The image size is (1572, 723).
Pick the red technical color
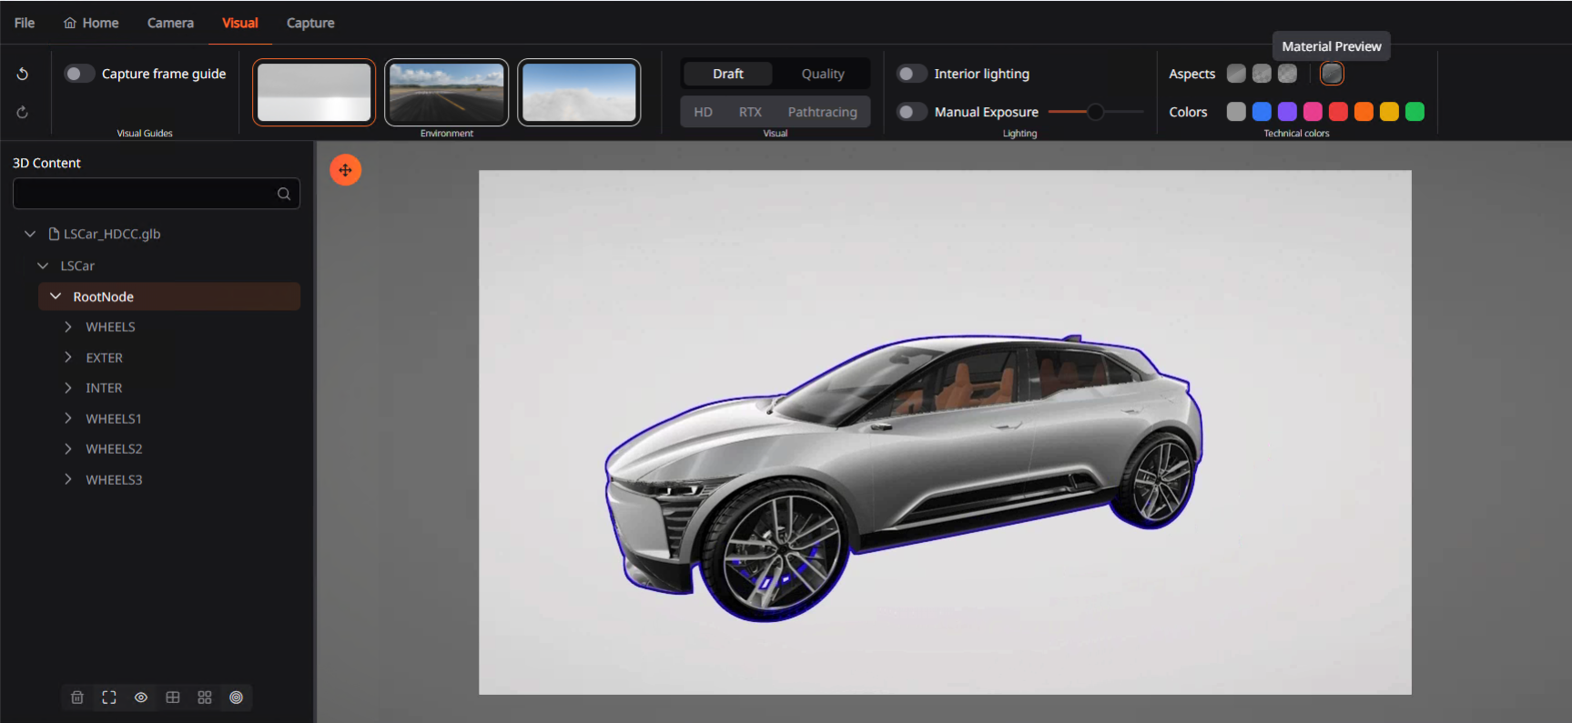[1338, 112]
